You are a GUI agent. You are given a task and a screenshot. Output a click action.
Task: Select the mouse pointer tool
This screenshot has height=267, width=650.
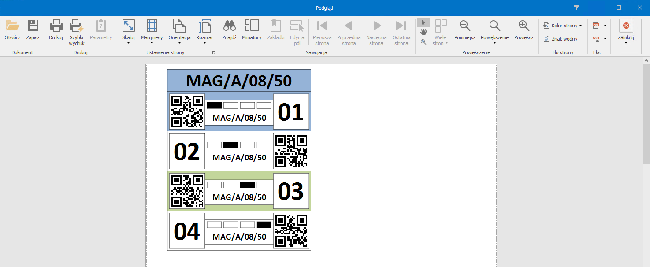pos(423,23)
